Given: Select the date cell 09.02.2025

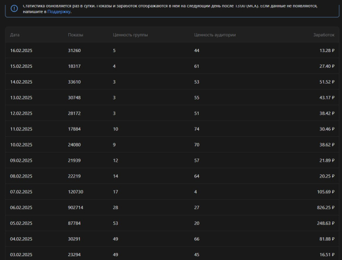Looking at the screenshot, I should pos(21,161).
